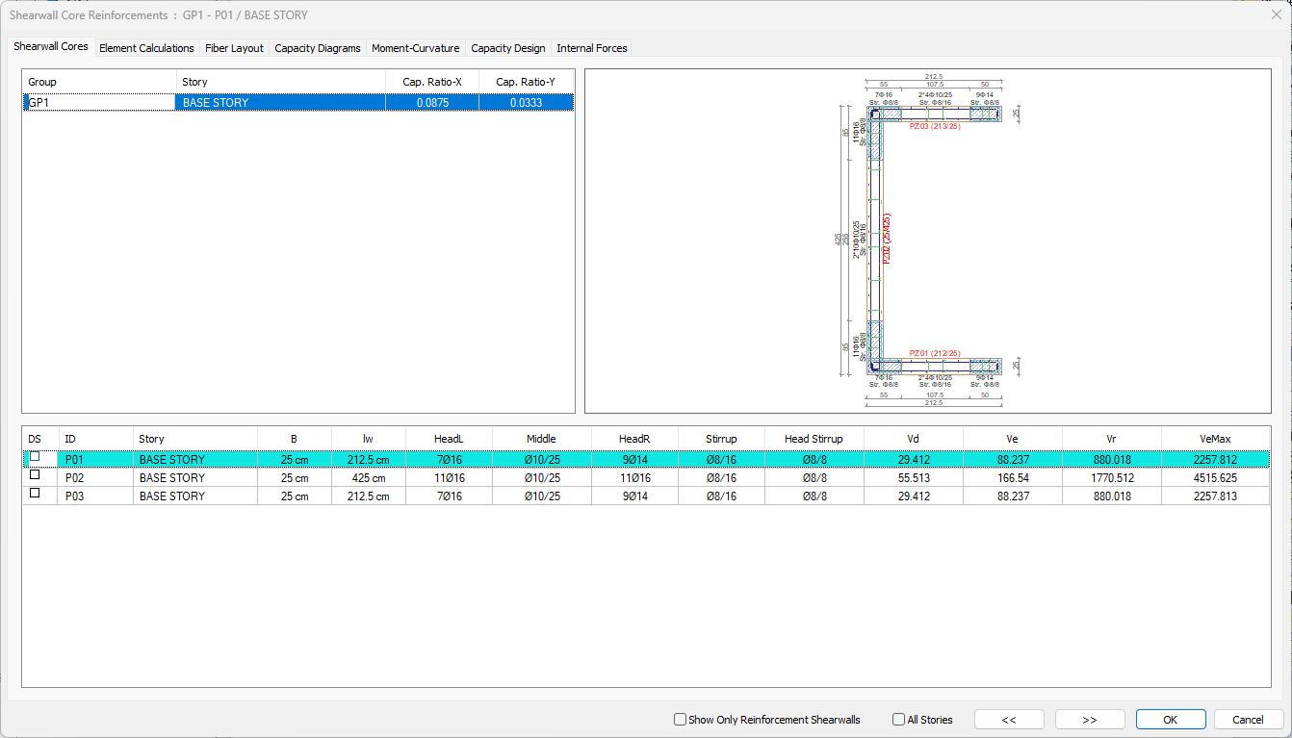Toggle the All Stories checkbox
This screenshot has width=1292, height=738.
[899, 720]
